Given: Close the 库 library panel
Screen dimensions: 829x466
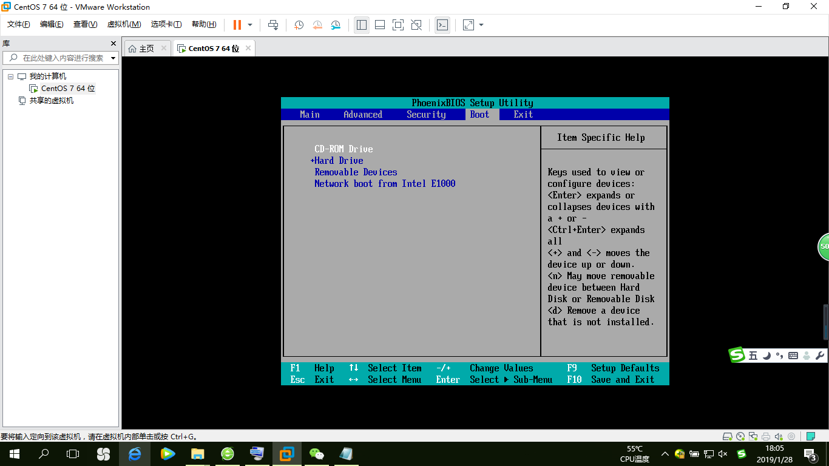Looking at the screenshot, I should [113, 44].
